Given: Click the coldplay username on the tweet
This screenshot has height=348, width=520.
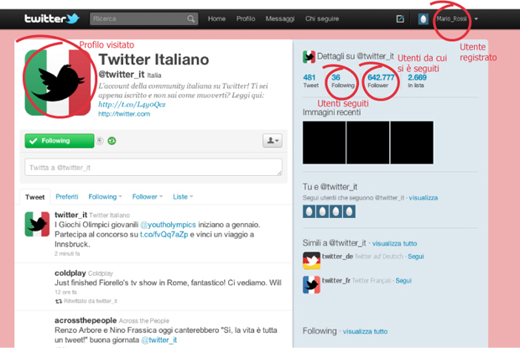Looking at the screenshot, I should [70, 273].
